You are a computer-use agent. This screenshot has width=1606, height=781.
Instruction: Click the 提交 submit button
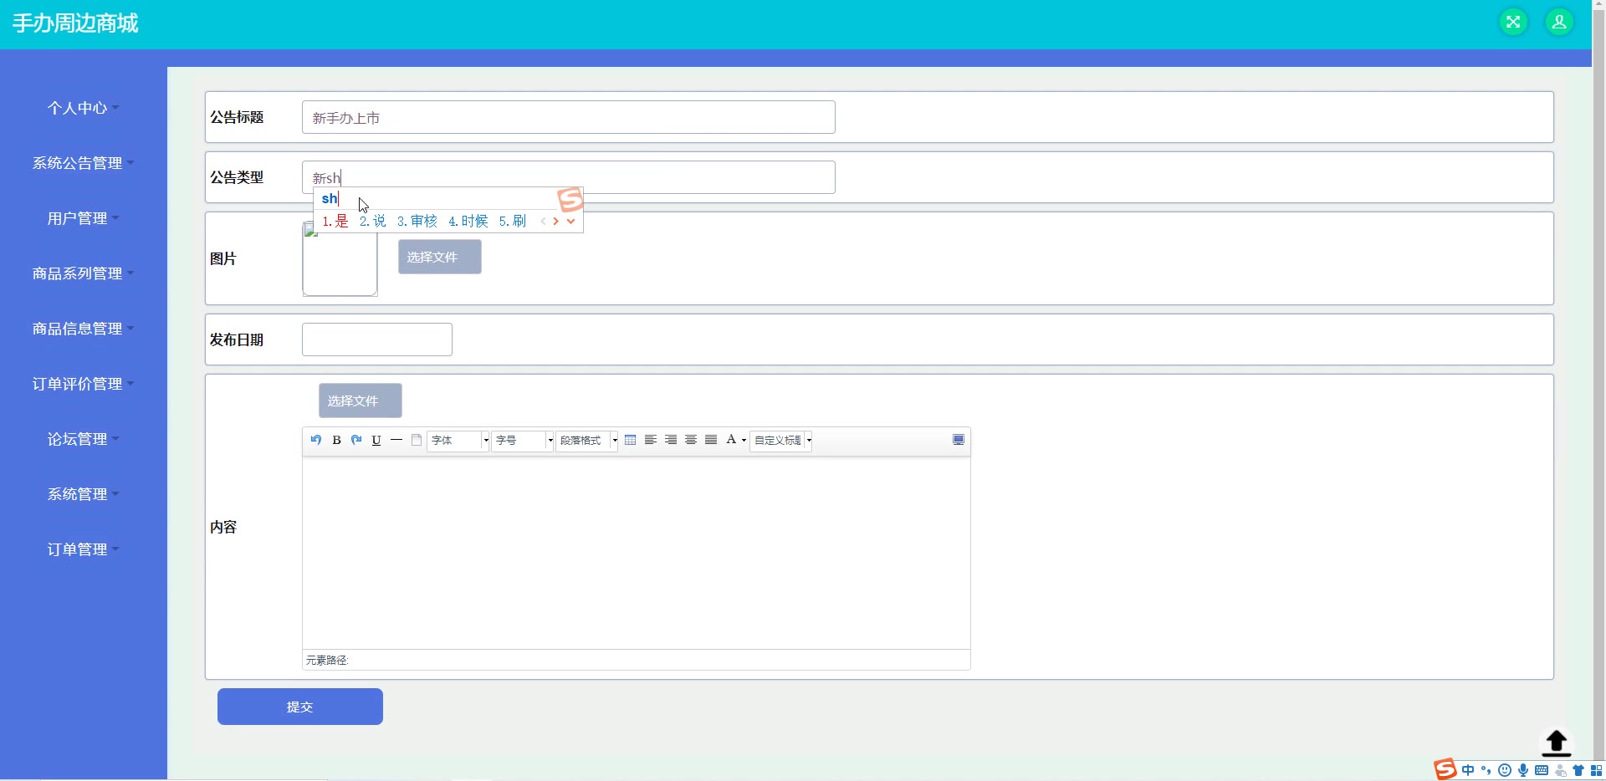click(300, 707)
